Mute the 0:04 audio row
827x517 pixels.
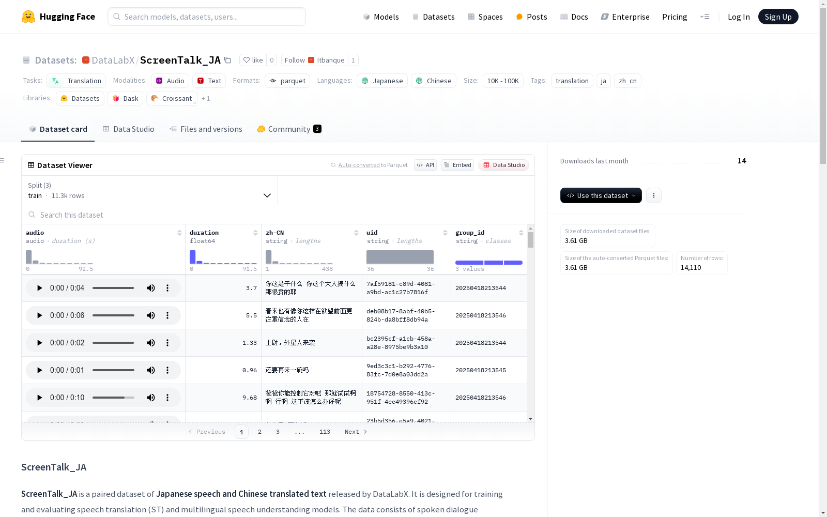(151, 288)
